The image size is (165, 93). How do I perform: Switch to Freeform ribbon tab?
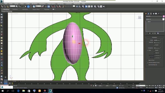point(15,9)
